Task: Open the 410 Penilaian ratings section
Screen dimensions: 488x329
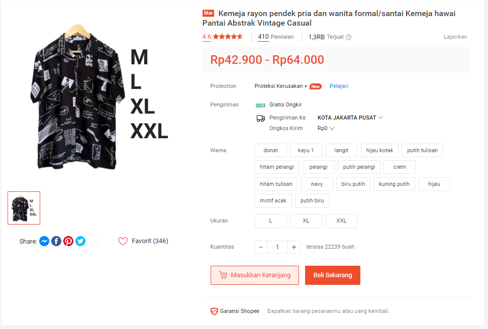Action: pos(276,37)
